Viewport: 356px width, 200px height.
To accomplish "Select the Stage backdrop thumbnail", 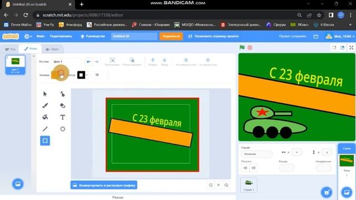I will (347, 161).
